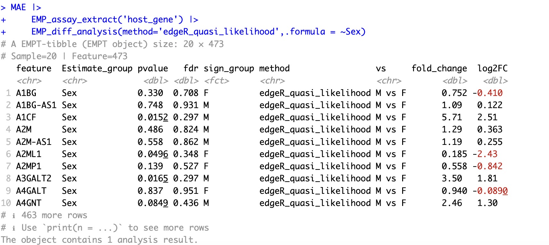Click the "Estimate_group" column header

click(x=97, y=68)
